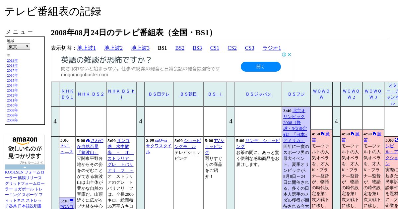
Task: Open the 2008年 year link
Action: (12, 115)
